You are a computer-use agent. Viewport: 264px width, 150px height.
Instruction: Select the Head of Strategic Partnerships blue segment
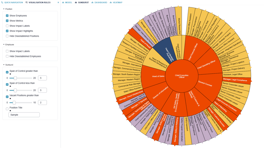(x=166, y=51)
